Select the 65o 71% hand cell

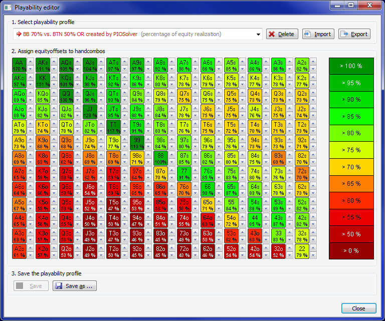click(x=208, y=205)
